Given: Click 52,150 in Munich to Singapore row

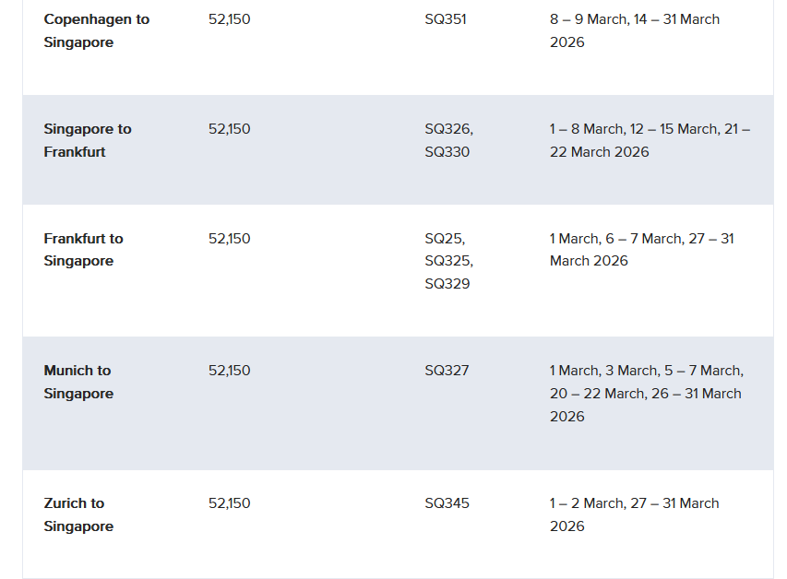Looking at the screenshot, I should [229, 371].
